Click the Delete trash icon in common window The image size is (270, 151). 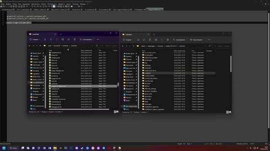[168, 40]
